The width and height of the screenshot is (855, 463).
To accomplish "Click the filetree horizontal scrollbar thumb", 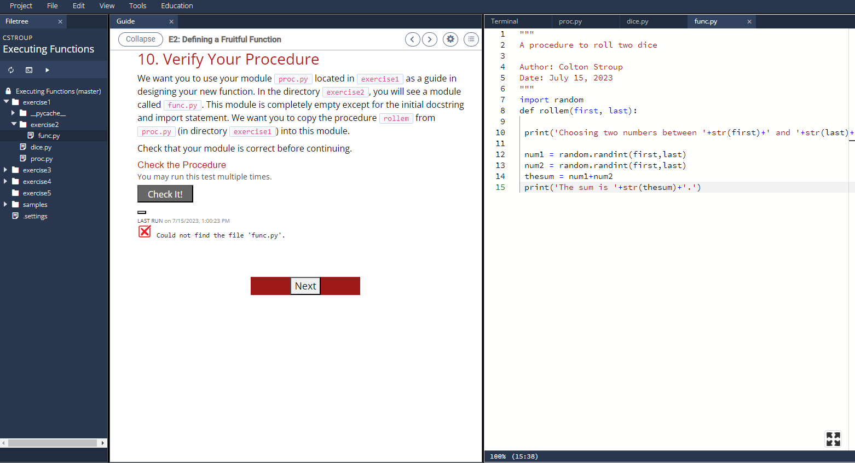I will coord(53,443).
